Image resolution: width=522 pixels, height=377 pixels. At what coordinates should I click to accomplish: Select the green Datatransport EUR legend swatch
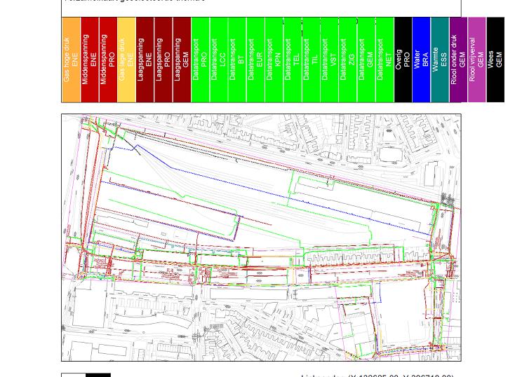coord(256,60)
